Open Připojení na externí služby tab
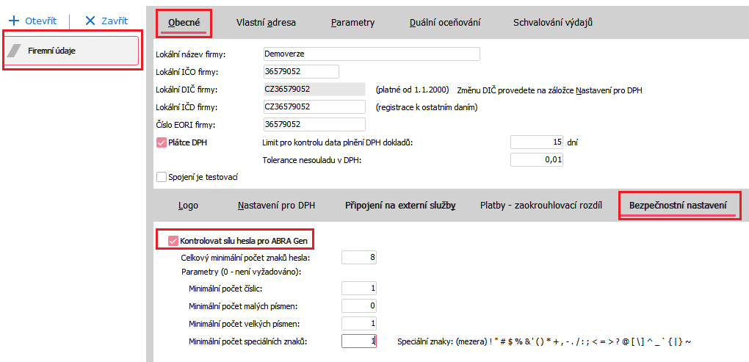Screen dimensions: 749x362 400,206
